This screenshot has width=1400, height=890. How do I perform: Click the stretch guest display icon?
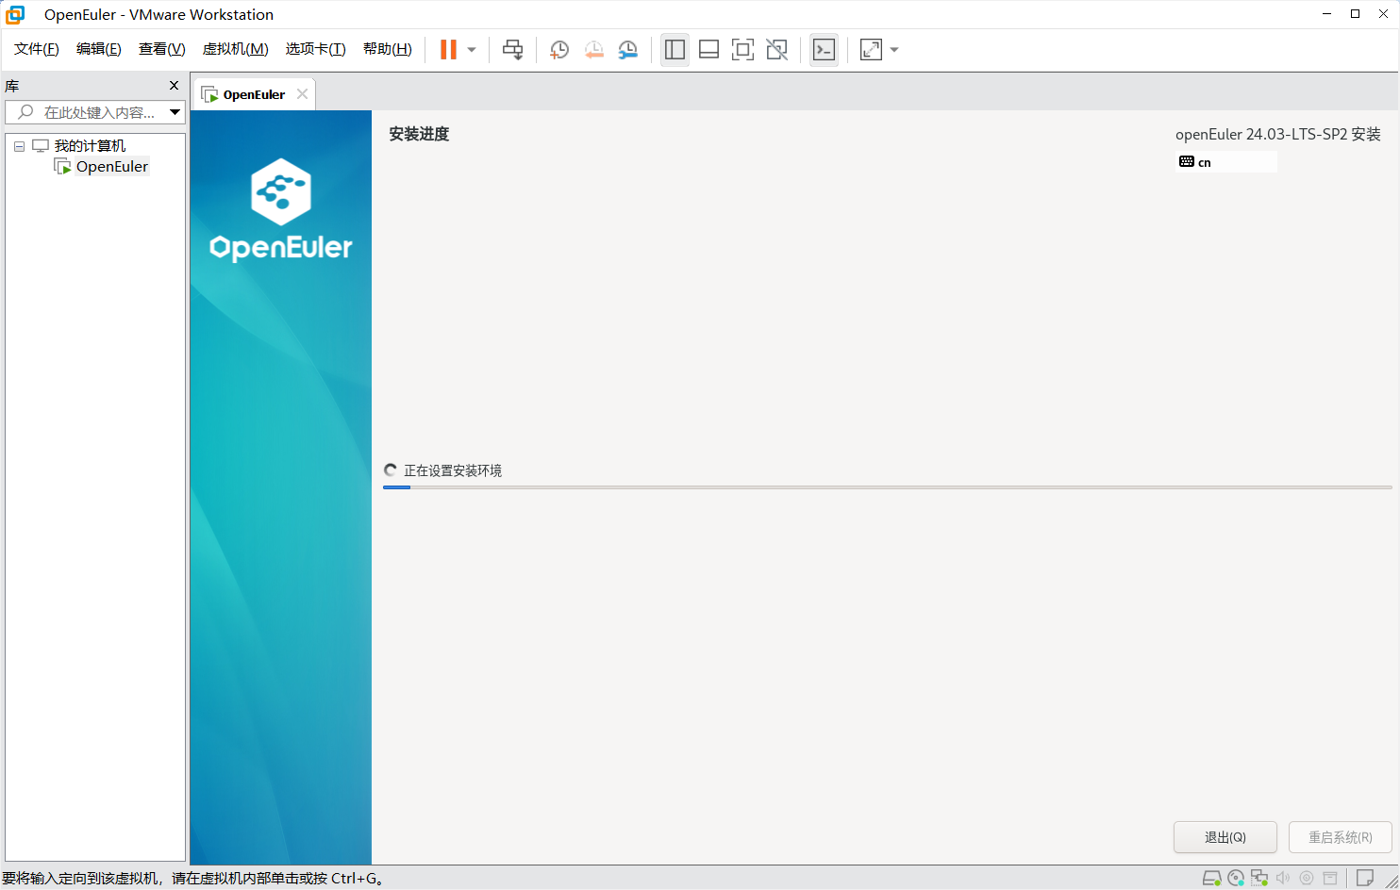click(871, 50)
